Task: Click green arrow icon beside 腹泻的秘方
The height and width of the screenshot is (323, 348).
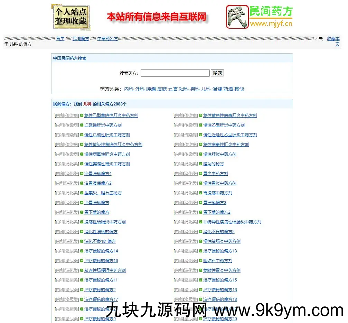Action: pos(200,164)
